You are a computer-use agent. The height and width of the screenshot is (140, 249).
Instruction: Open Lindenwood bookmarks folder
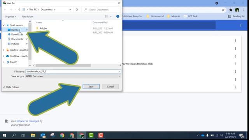(x=155, y=16)
